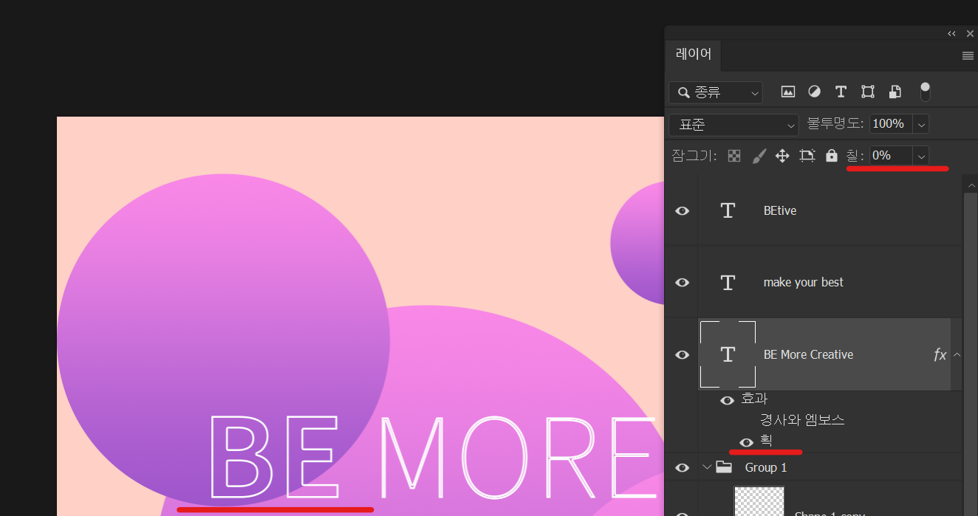
Task: Toggle visibility of 획 stroke effect
Action: [x=747, y=442]
